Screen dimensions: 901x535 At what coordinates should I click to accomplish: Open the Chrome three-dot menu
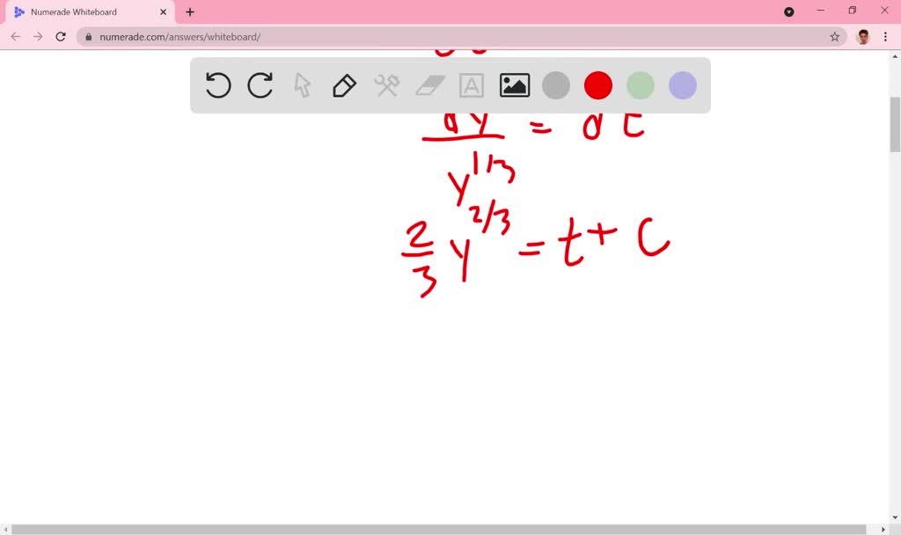[883, 36]
